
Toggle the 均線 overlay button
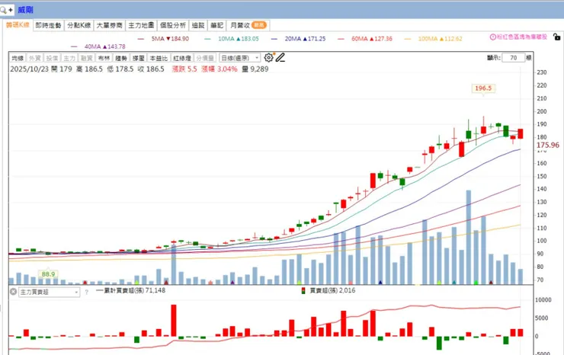point(18,58)
